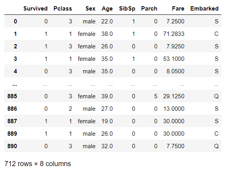Select the age value 27.0
Image resolution: width=228 pixels, height=170 pixels.
(107, 109)
